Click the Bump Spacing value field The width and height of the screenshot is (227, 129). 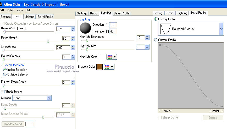pos(63,115)
